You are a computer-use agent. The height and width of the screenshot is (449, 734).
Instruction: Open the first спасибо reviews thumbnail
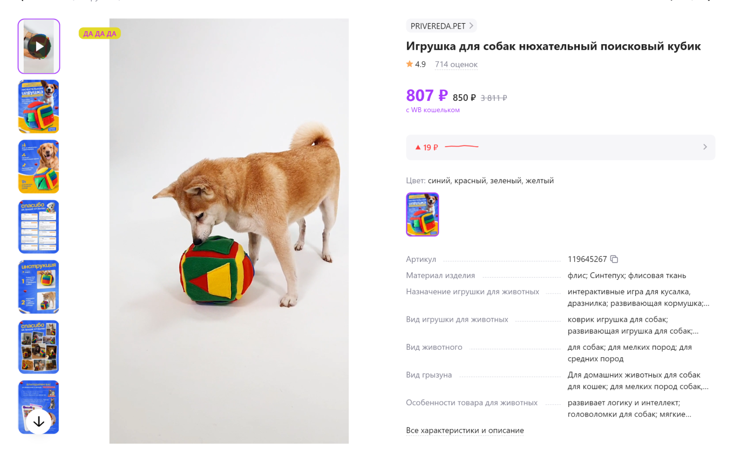39,226
